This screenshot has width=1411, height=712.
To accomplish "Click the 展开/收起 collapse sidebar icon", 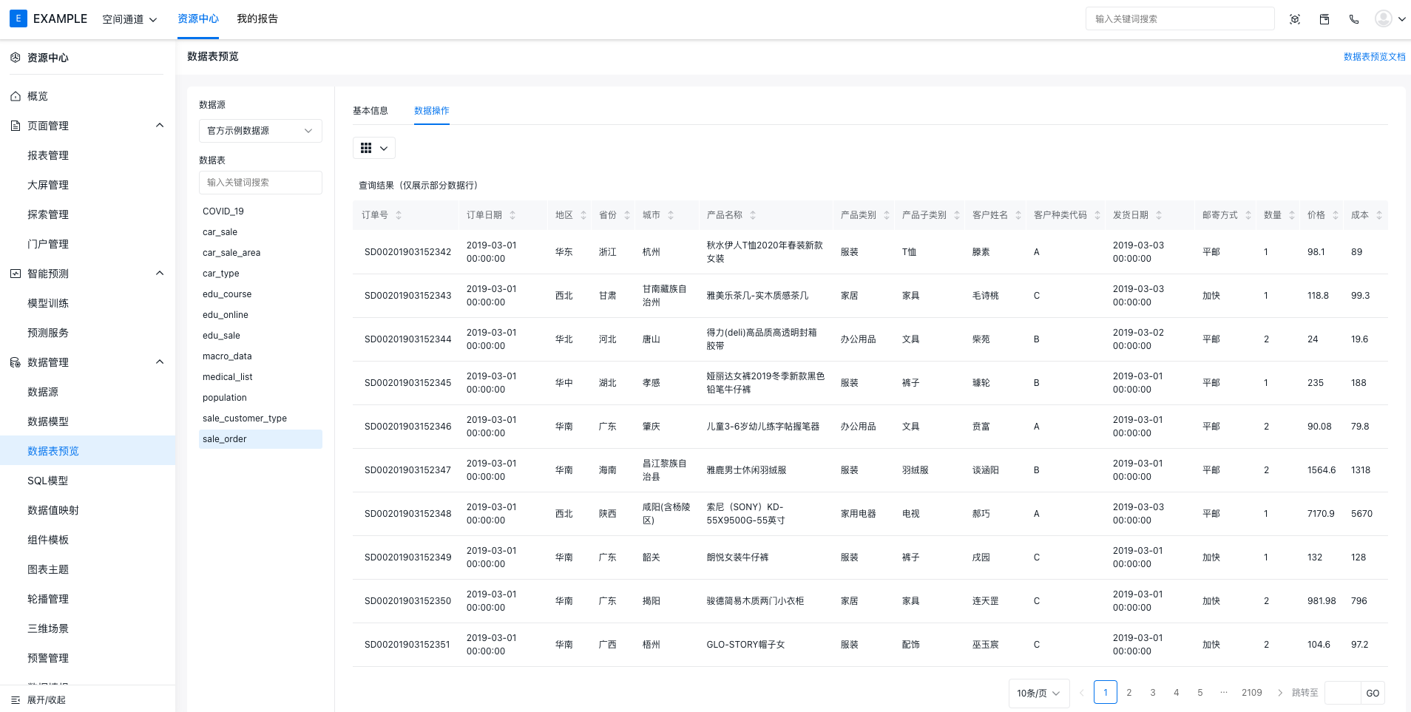I will point(16,699).
